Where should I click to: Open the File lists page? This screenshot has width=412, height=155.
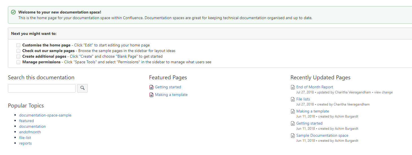pos(303,99)
